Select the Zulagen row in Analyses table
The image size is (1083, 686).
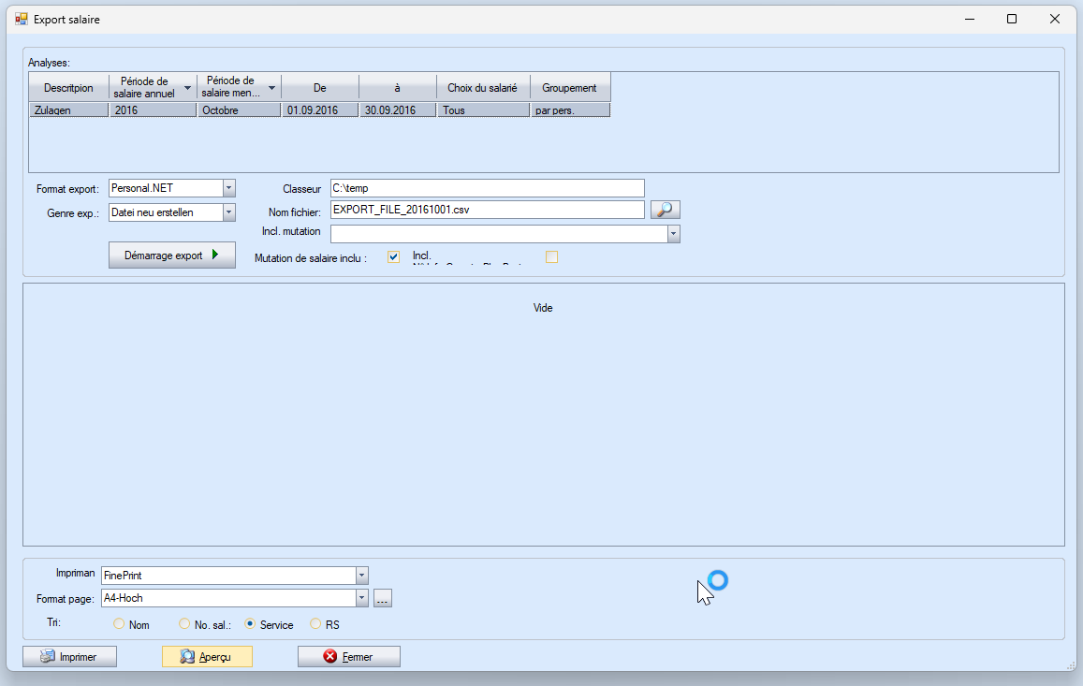pos(68,110)
